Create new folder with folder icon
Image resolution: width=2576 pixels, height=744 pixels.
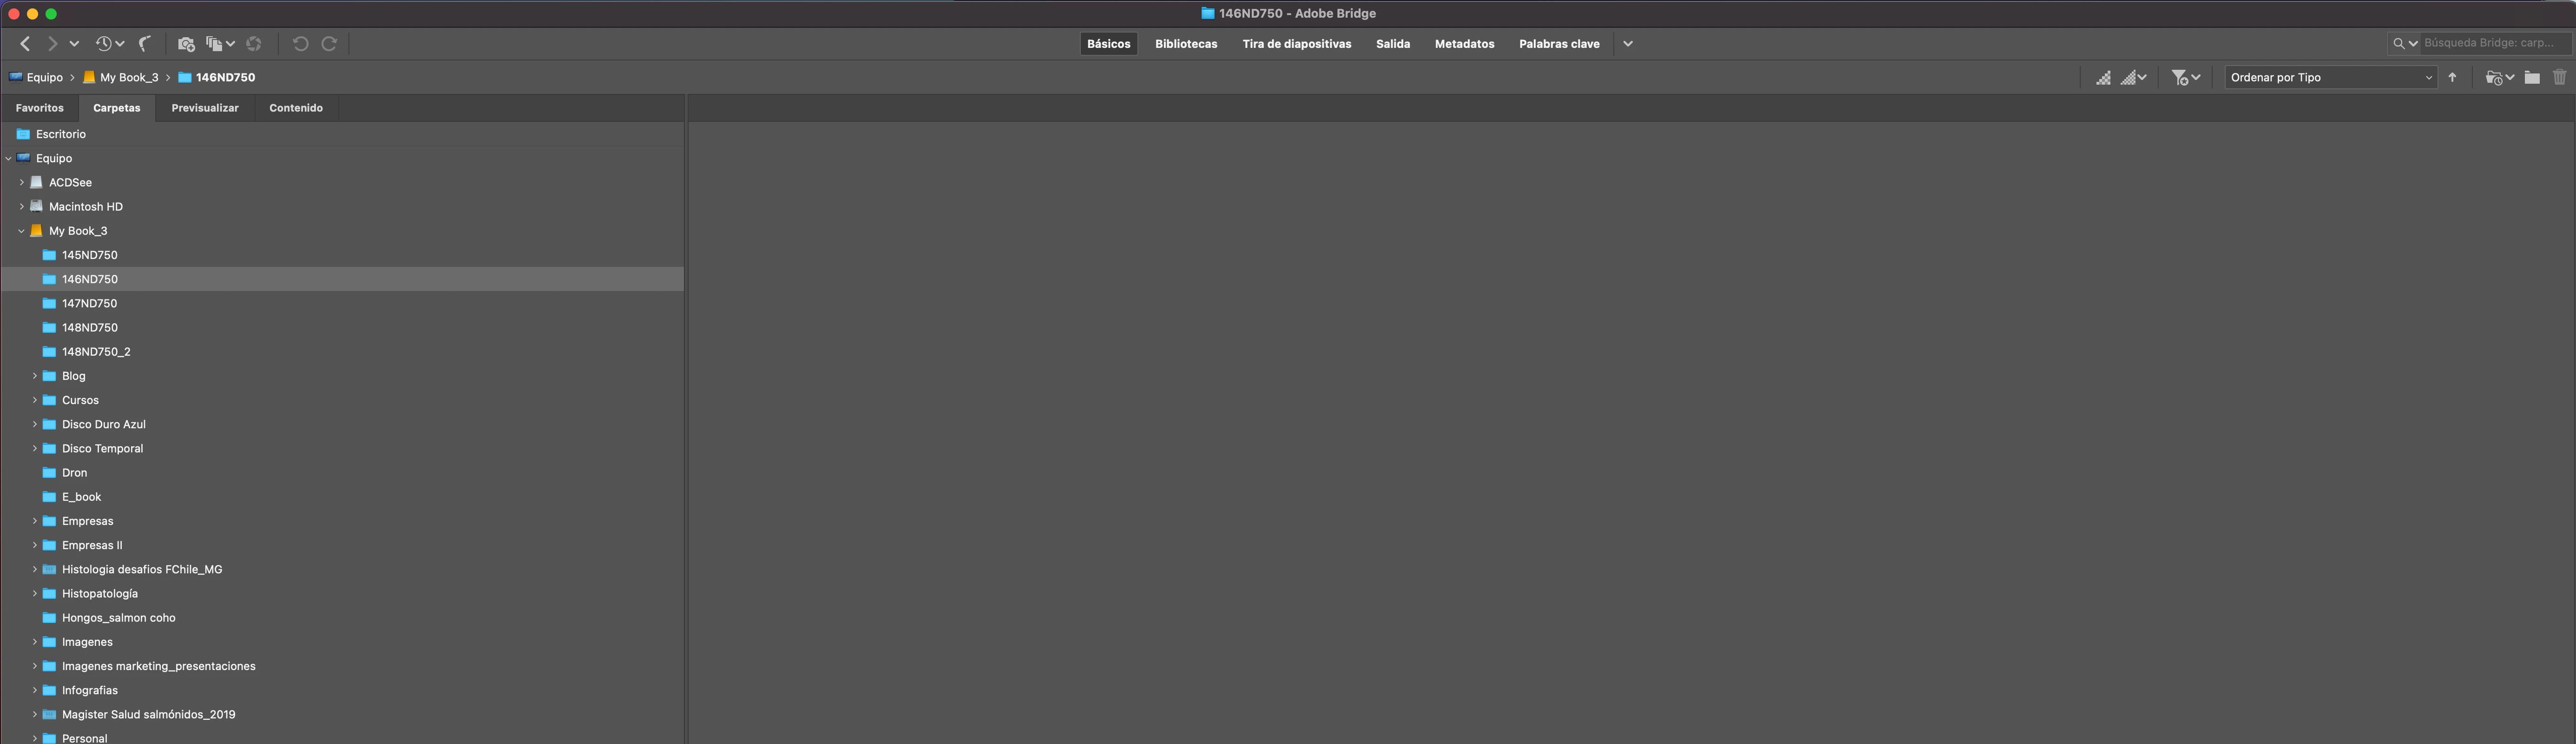2531,77
